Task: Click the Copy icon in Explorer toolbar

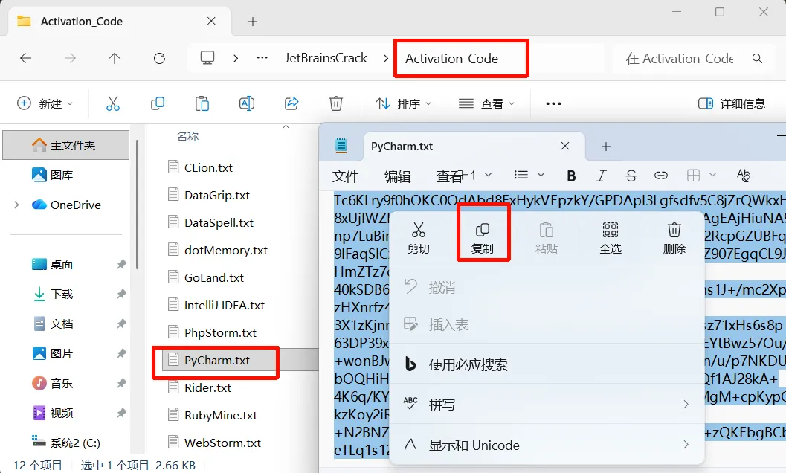Action: point(158,103)
